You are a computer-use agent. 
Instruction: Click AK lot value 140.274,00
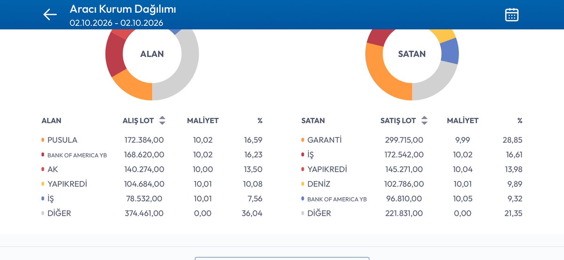[x=144, y=169]
